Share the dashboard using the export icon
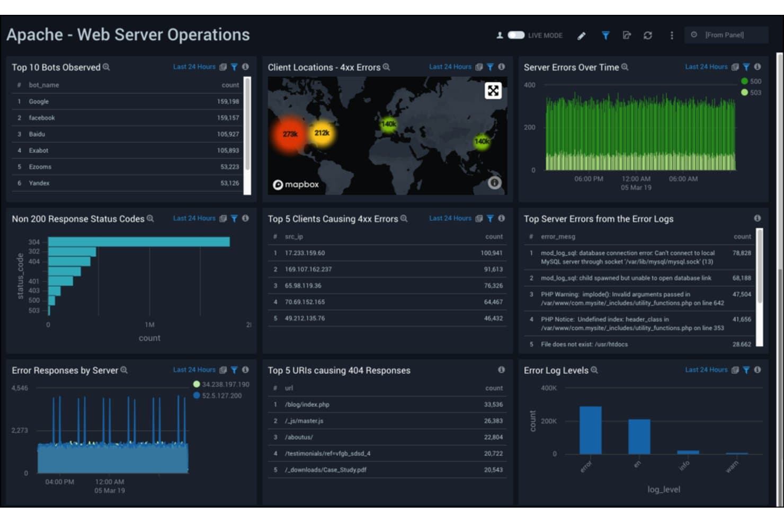 pos(627,36)
